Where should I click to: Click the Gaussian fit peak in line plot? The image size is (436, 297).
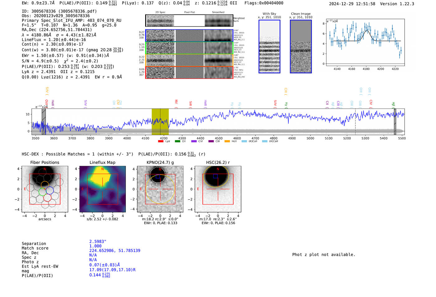point(367,31)
